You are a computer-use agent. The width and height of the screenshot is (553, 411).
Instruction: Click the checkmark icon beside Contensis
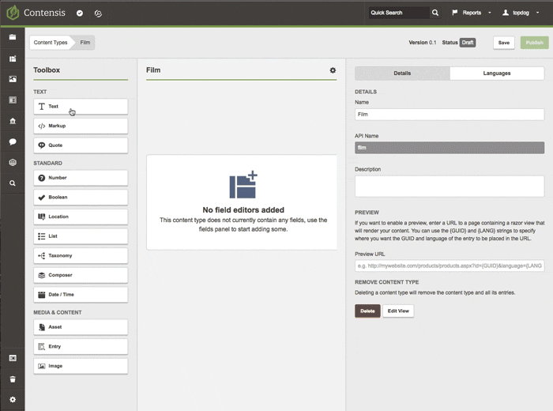click(80, 13)
